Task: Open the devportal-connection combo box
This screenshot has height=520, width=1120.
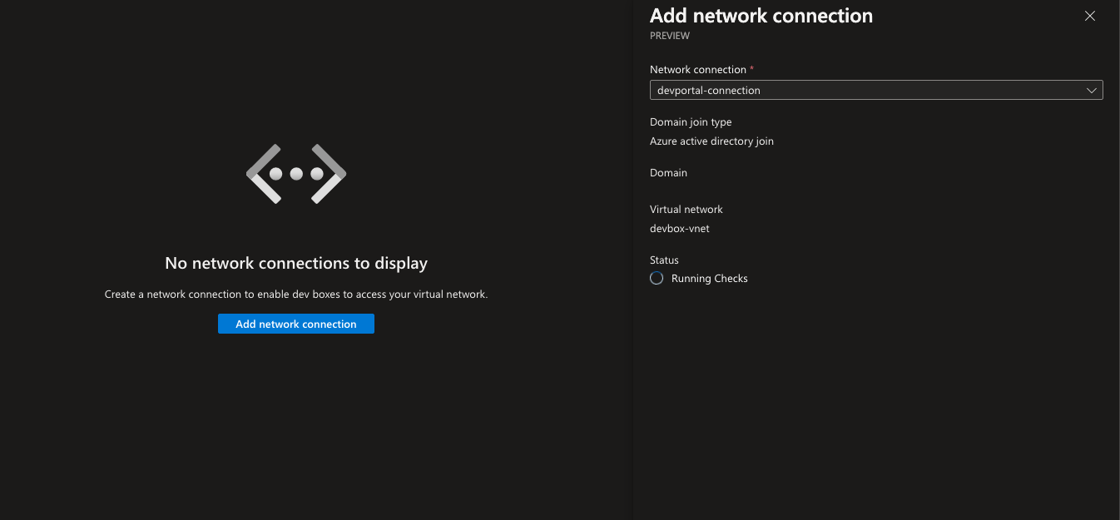Action: pyautogui.click(x=865, y=90)
